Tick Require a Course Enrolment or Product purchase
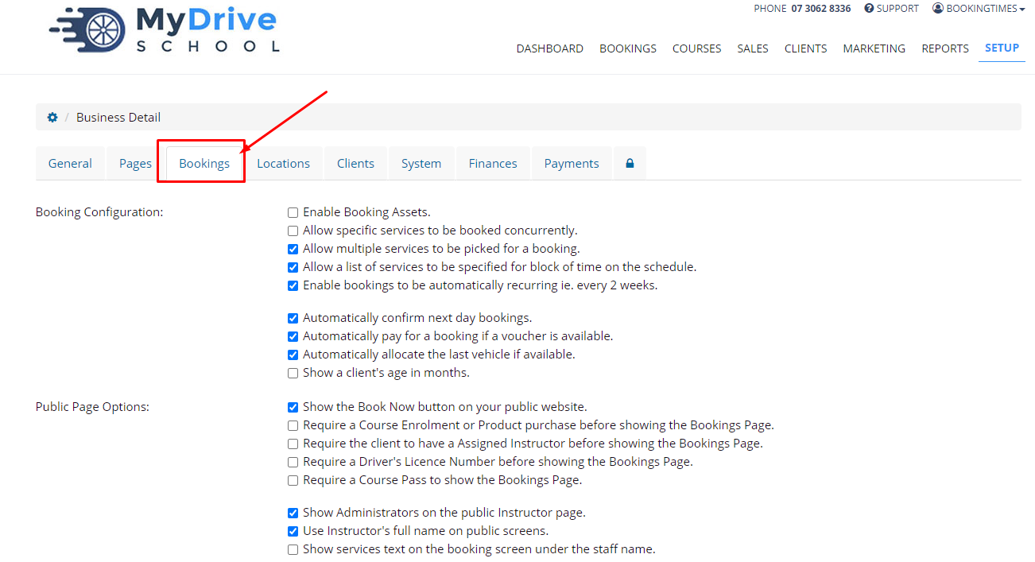This screenshot has width=1035, height=562. click(x=293, y=425)
